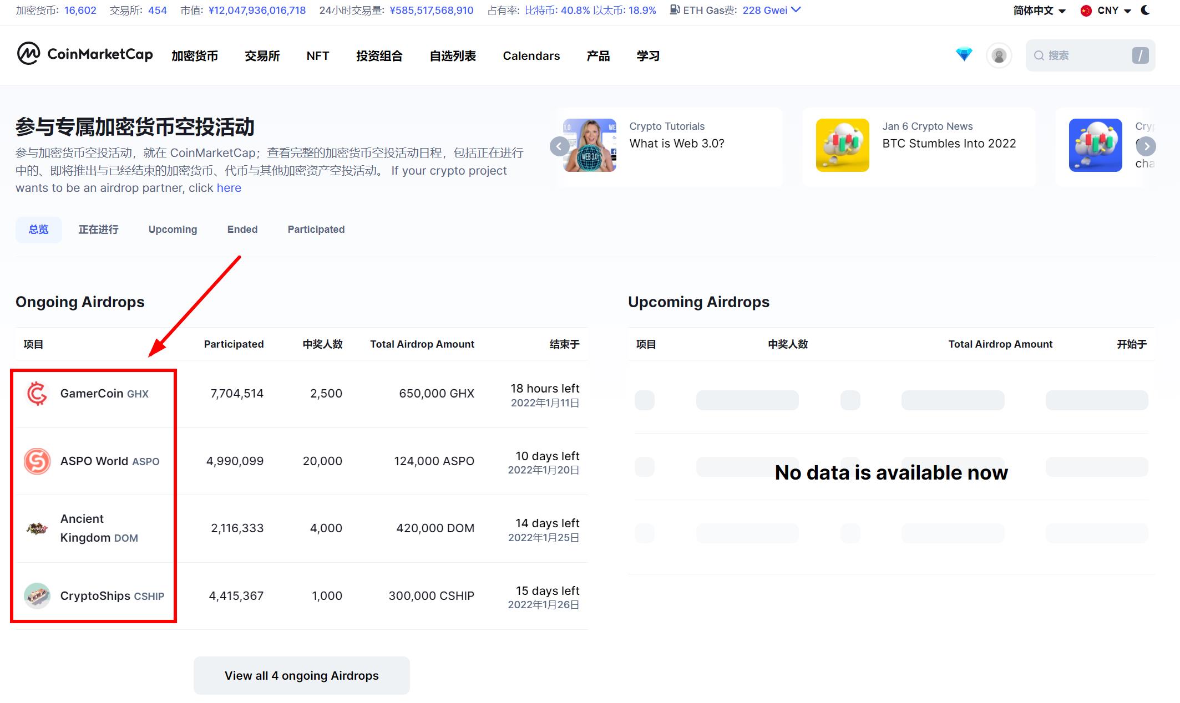Image resolution: width=1180 pixels, height=703 pixels.
Task: Click the third partially visible news thumbnail
Action: (x=1096, y=145)
